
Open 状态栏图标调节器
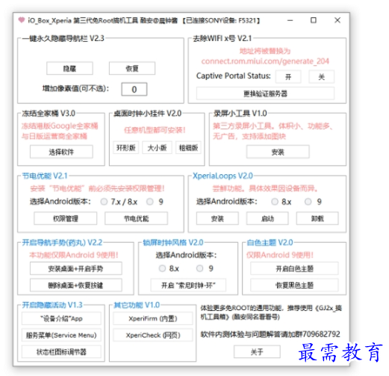(x=61, y=352)
